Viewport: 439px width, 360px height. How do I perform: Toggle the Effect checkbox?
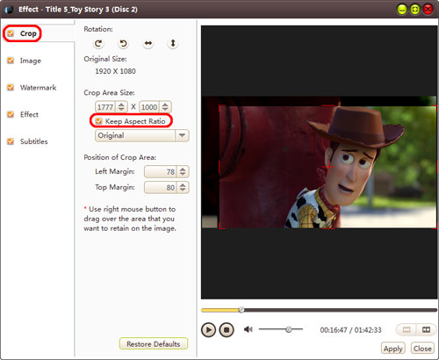click(x=11, y=114)
